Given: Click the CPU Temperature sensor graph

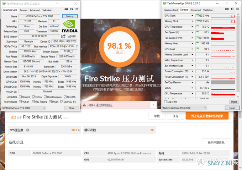Looking at the screenshot, I should pyautogui.click(x=223, y=94).
